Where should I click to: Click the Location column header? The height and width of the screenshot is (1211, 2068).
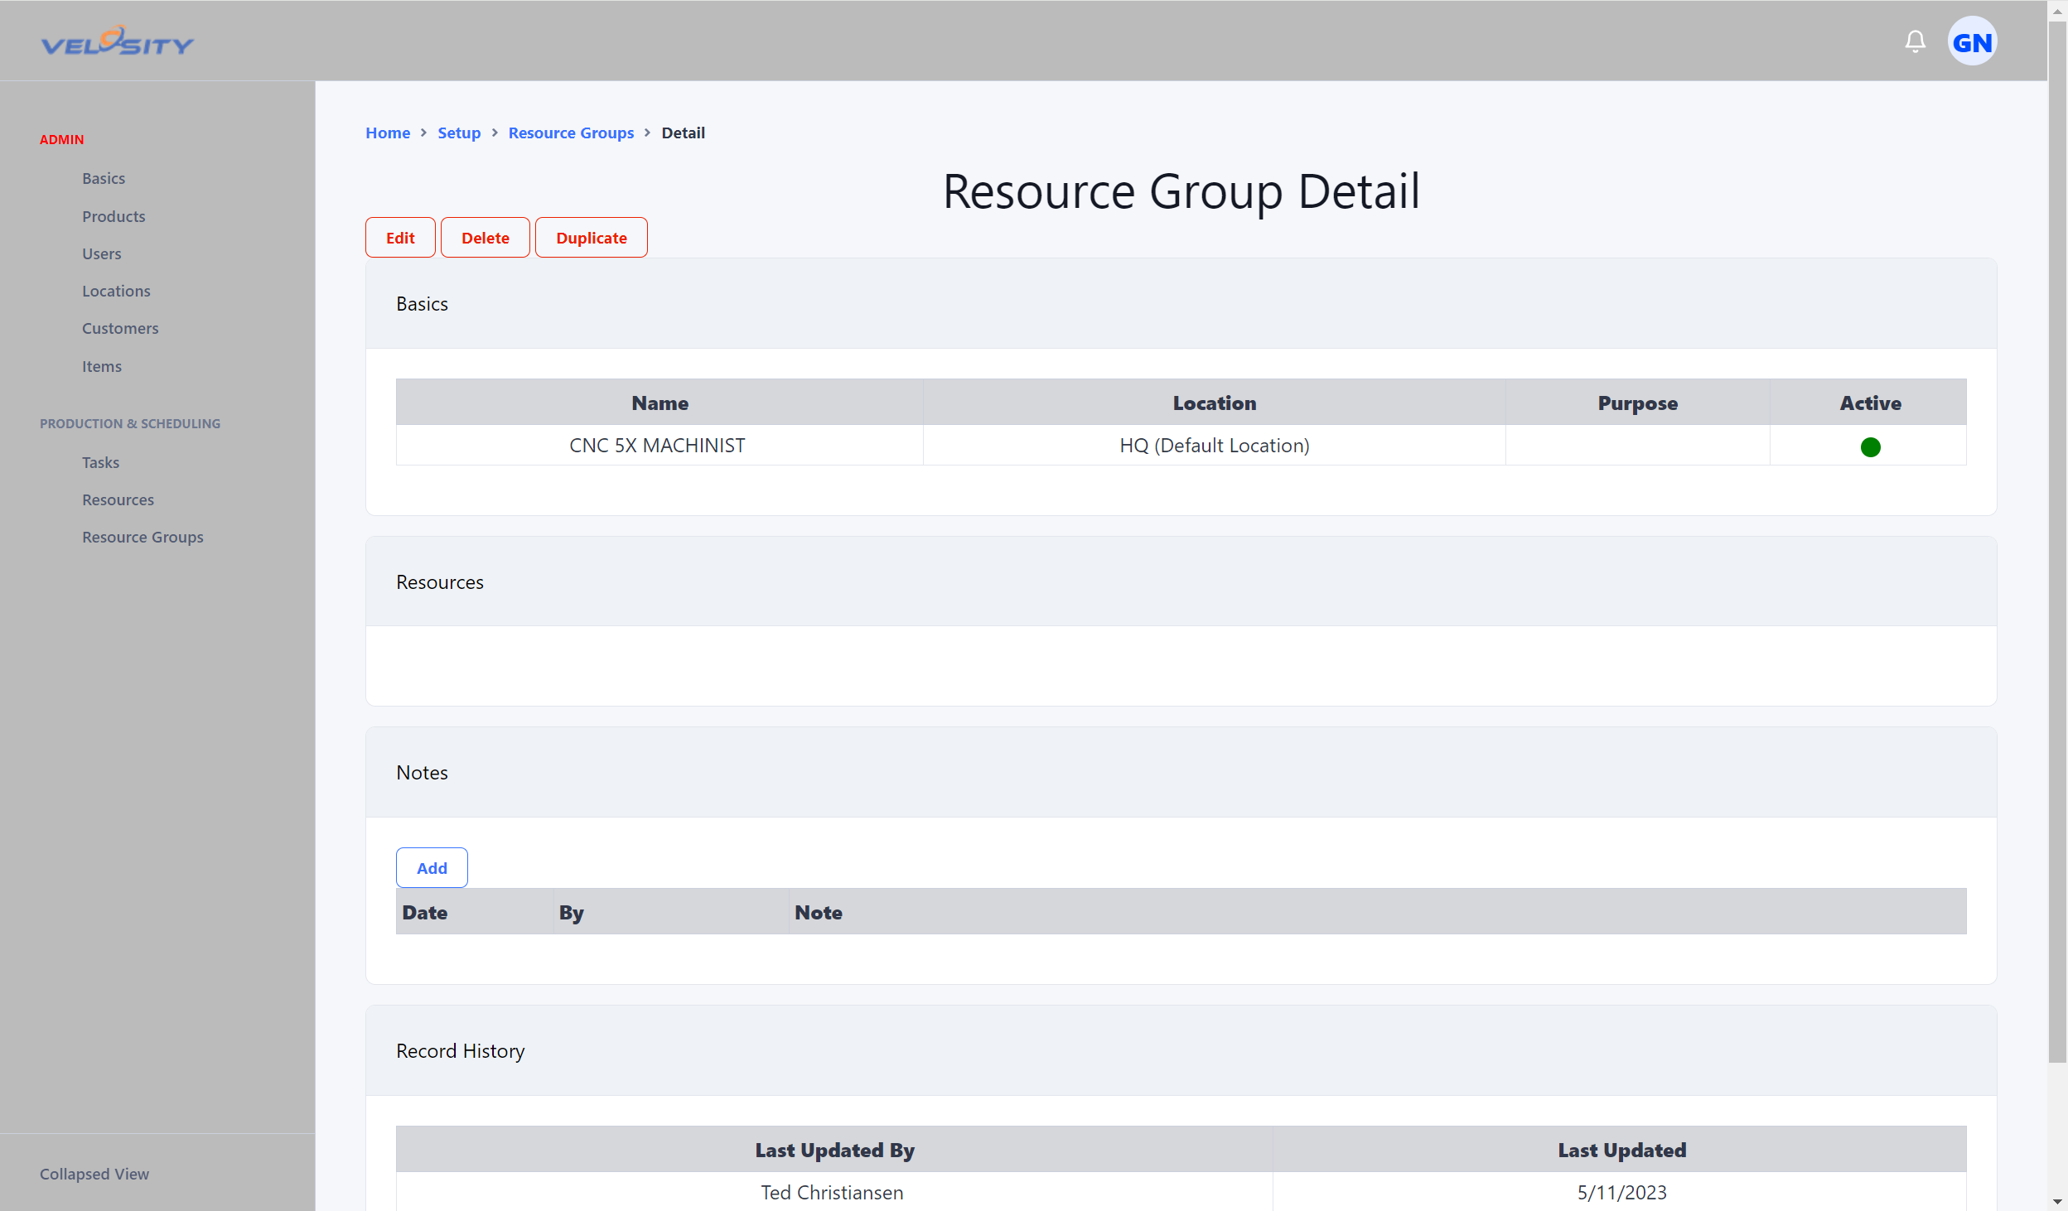(x=1214, y=403)
